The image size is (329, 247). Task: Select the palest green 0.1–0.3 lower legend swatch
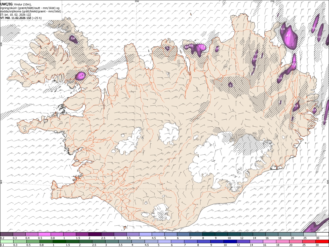tap(7, 241)
